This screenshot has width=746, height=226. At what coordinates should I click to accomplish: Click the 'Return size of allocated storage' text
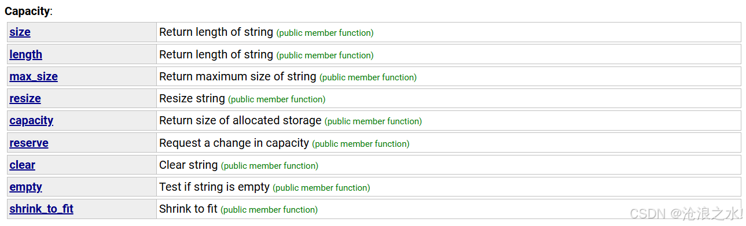pyautogui.click(x=240, y=120)
